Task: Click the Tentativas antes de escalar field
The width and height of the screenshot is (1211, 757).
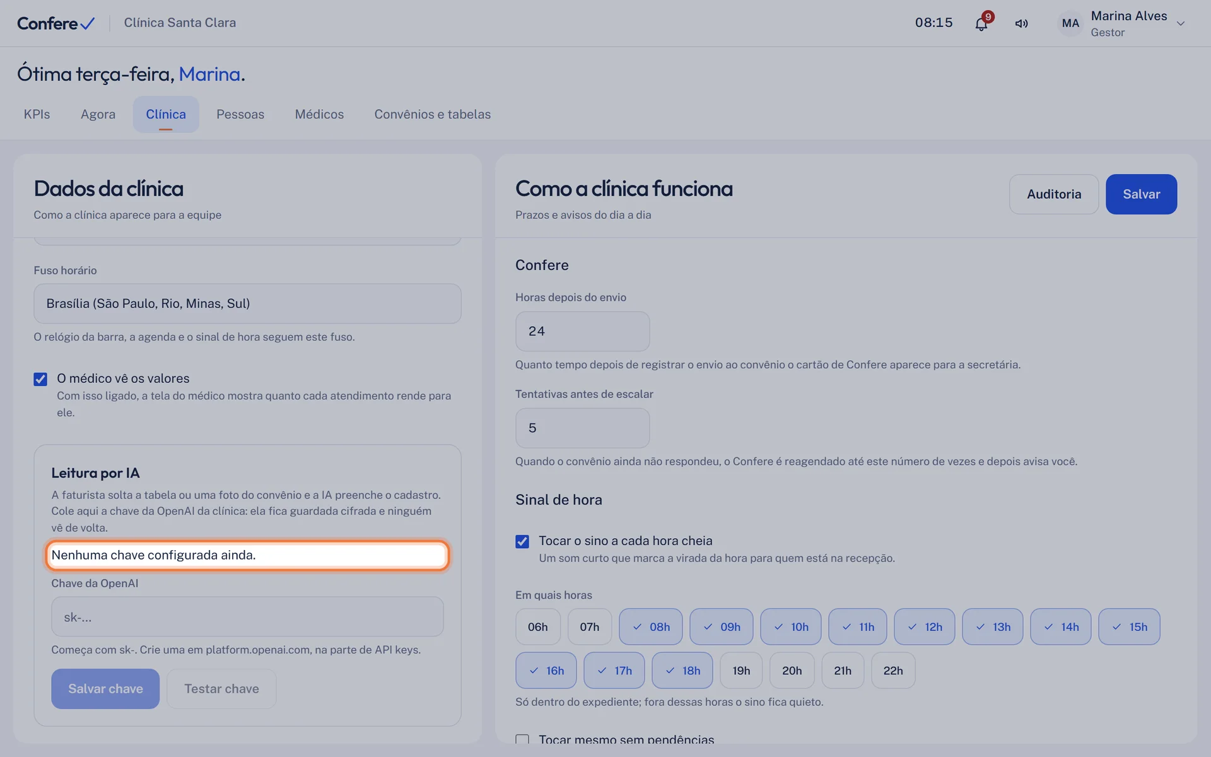Action: (582, 428)
